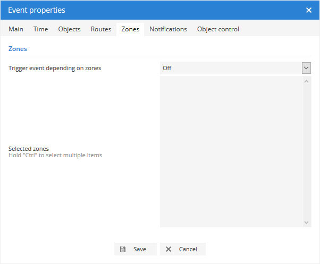The image size is (320, 264).
Task: Click the 'Event properties' title bar text
Action: 36,10
